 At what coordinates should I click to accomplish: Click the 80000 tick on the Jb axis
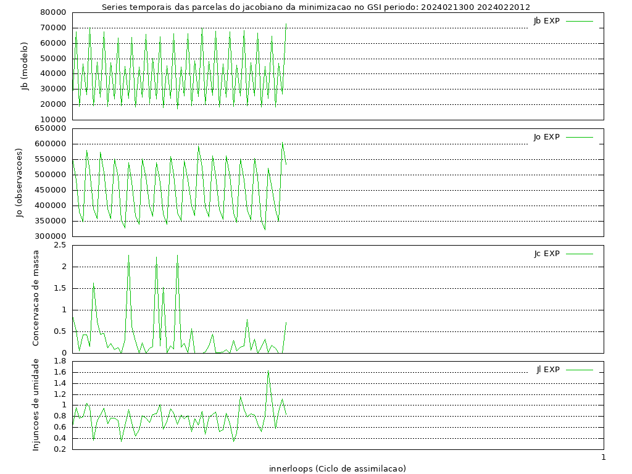(54, 12)
